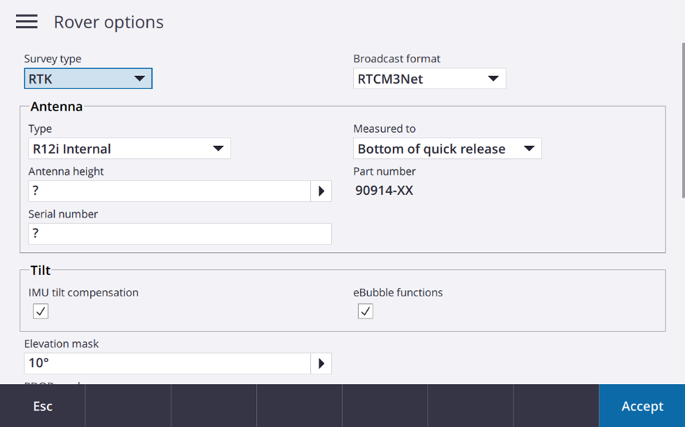This screenshot has height=427, width=685.
Task: Click the arrow beside Elevation mask field
Action: click(x=321, y=364)
